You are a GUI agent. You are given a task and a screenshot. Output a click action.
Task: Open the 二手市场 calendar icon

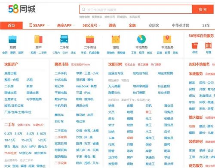(x=90, y=39)
